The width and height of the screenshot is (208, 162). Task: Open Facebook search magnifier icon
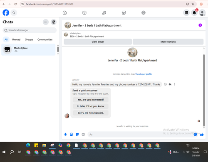[14, 12]
